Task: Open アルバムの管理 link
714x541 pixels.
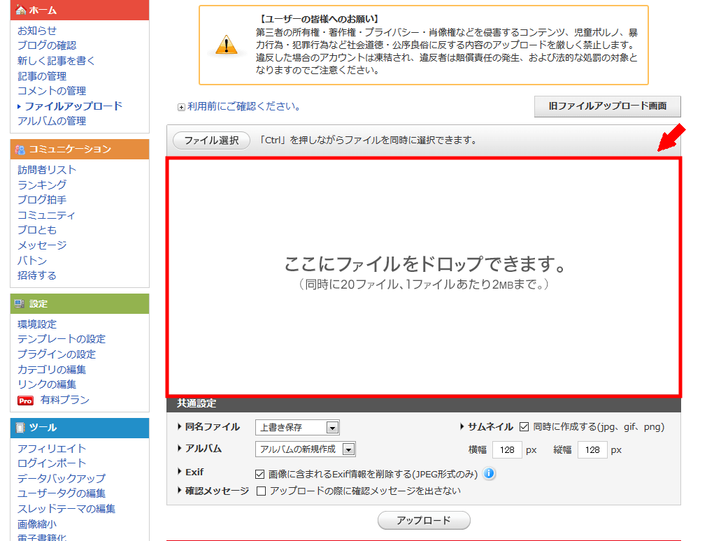Action: tap(52, 121)
